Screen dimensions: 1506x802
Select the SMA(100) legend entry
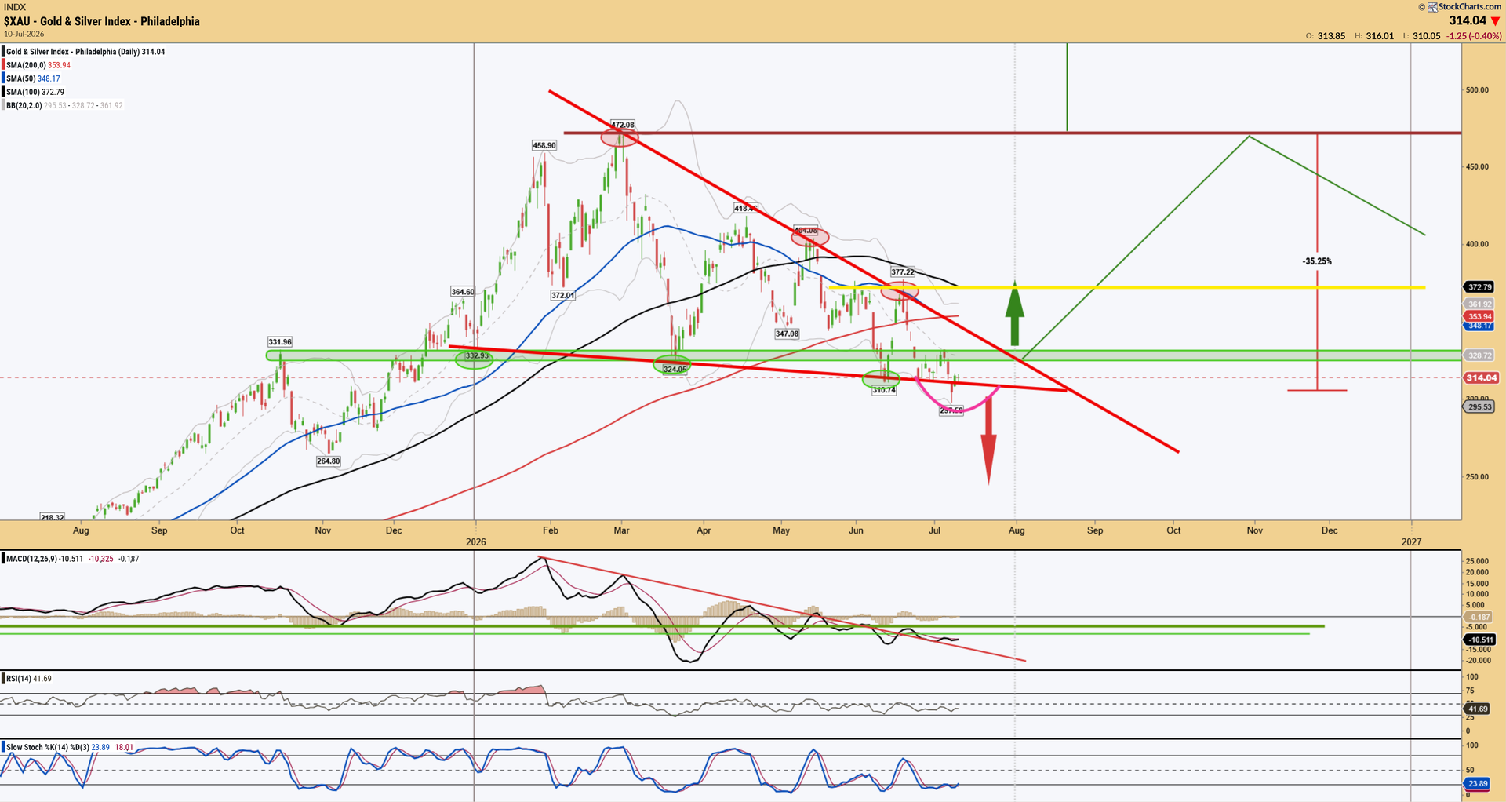coord(35,92)
